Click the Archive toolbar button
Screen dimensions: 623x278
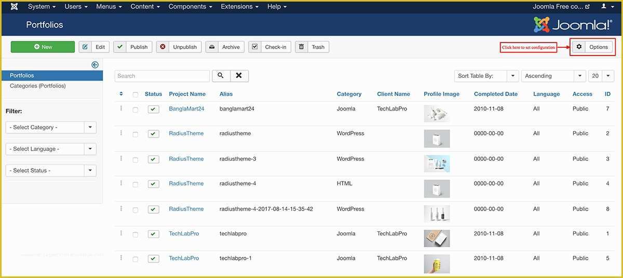click(x=225, y=47)
